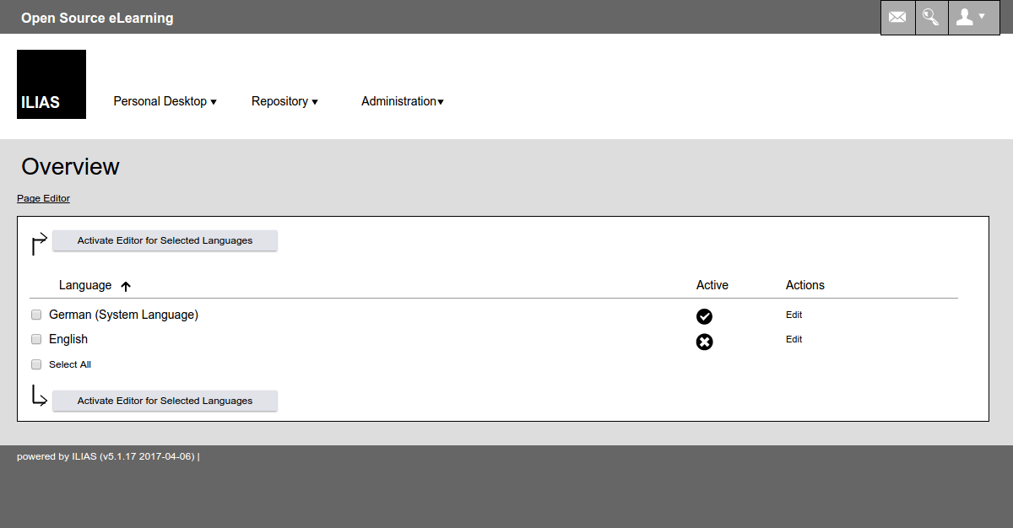The image size is (1013, 528).
Task: Click the English inactive cross icon
Action: point(704,342)
